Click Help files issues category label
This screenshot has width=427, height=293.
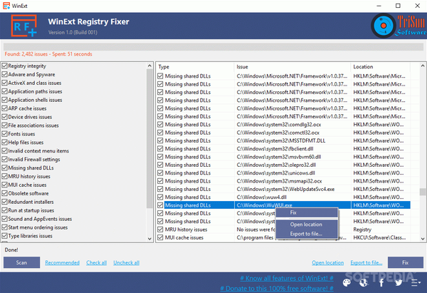click(x=26, y=143)
